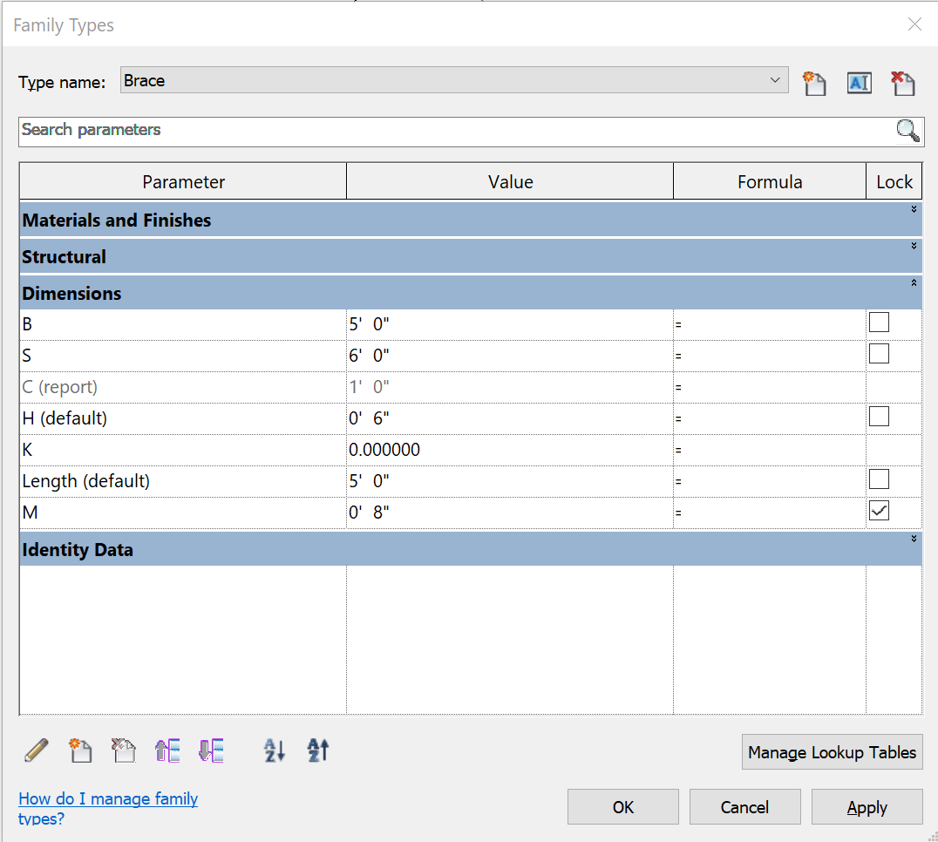Delete the selected parameter

coord(124,750)
